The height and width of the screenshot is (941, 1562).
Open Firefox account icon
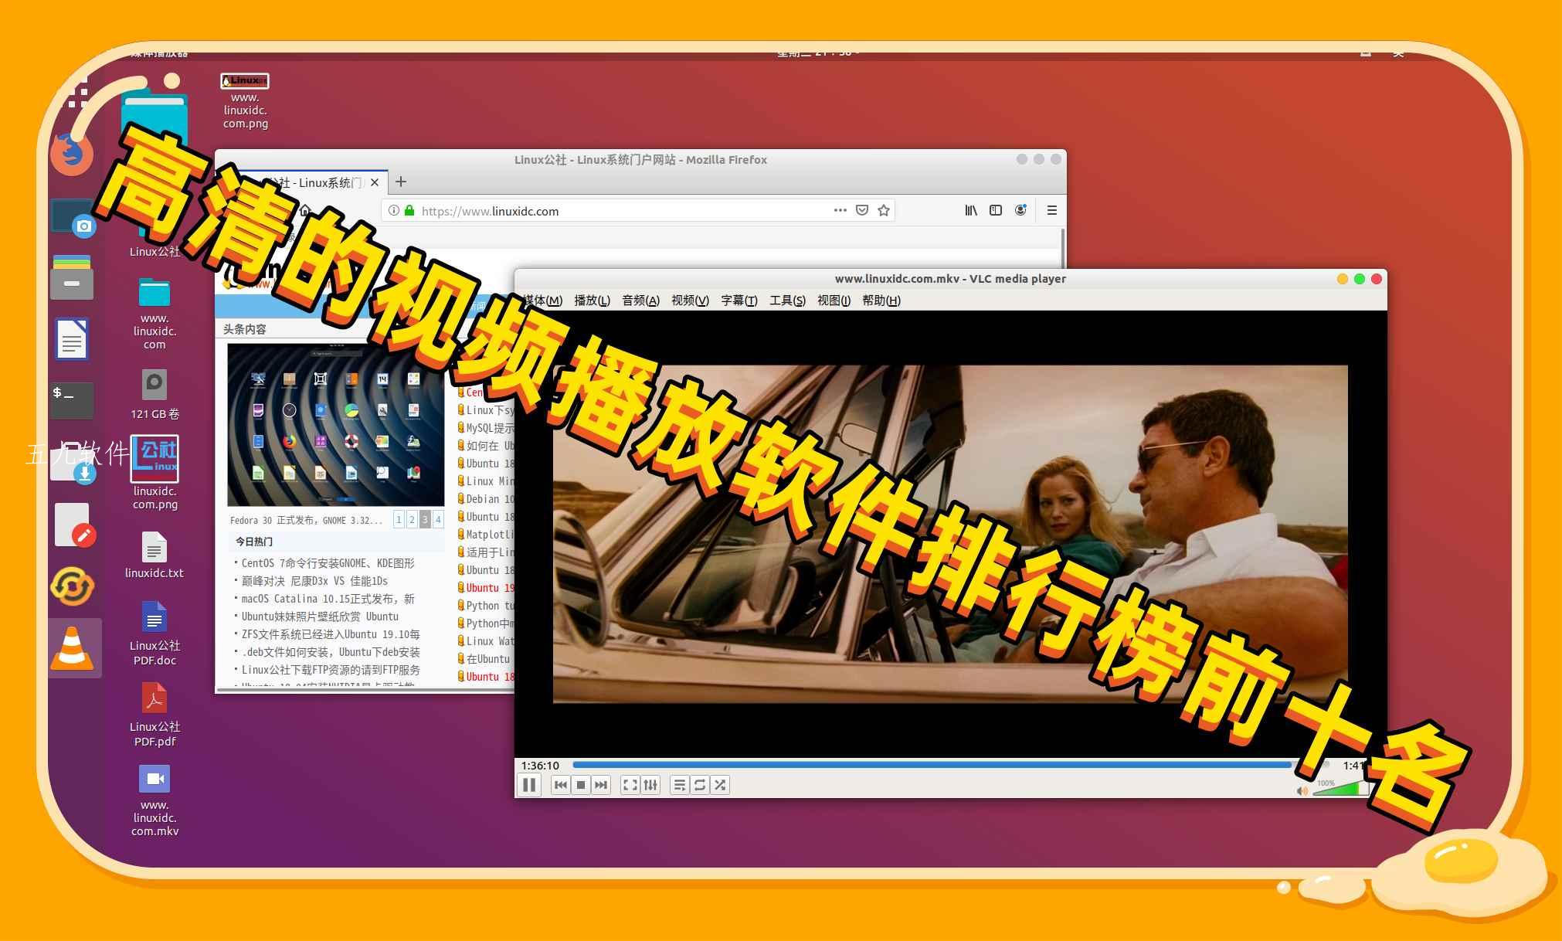click(1020, 210)
